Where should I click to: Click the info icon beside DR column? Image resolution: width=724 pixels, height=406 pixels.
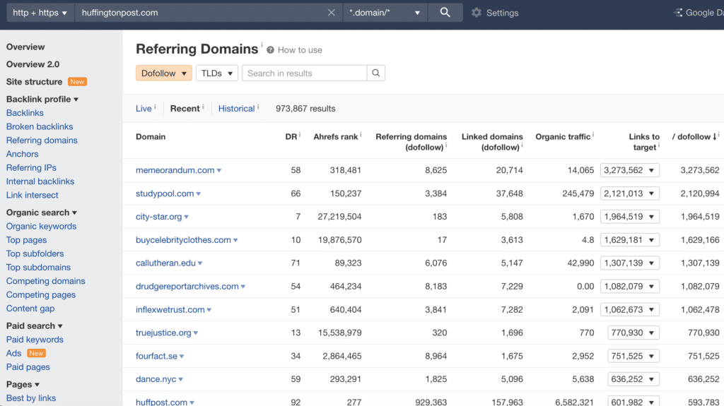300,134
